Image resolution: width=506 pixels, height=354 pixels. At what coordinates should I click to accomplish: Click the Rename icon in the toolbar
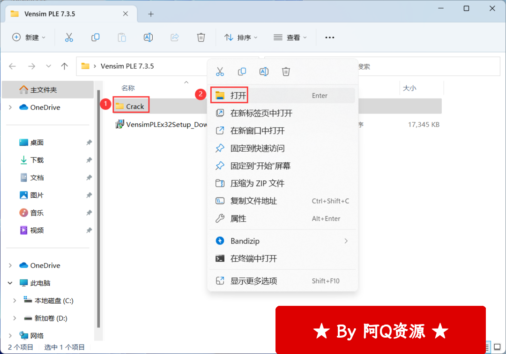[x=148, y=37]
